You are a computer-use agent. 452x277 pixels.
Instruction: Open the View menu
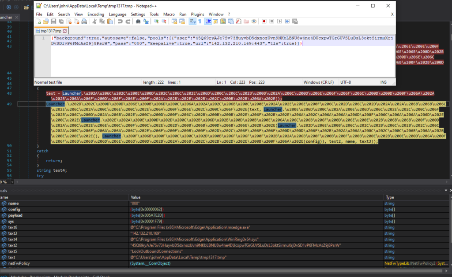point(79,15)
